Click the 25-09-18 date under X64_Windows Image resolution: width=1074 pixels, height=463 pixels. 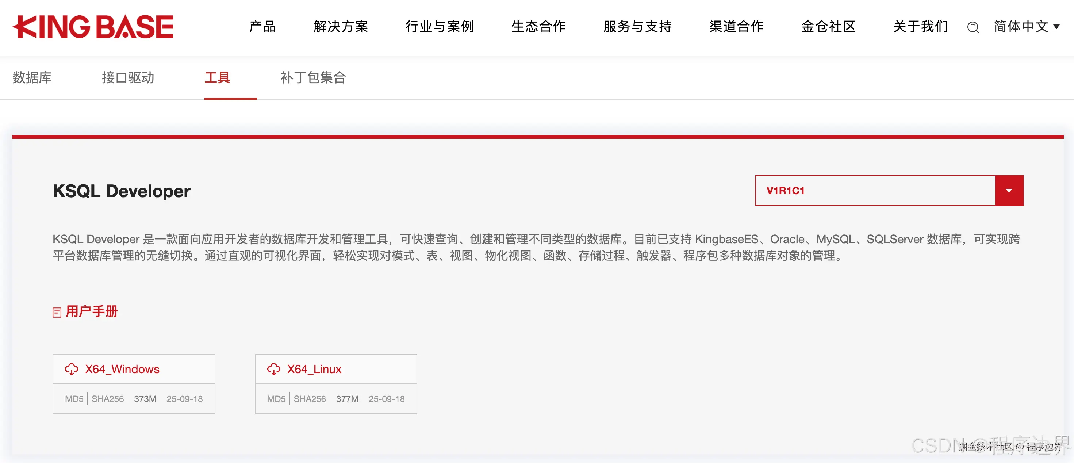coord(185,399)
